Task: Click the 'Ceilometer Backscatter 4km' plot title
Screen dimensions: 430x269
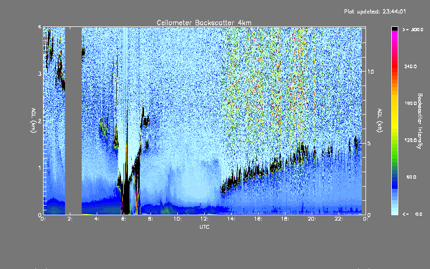Action: pyautogui.click(x=204, y=23)
